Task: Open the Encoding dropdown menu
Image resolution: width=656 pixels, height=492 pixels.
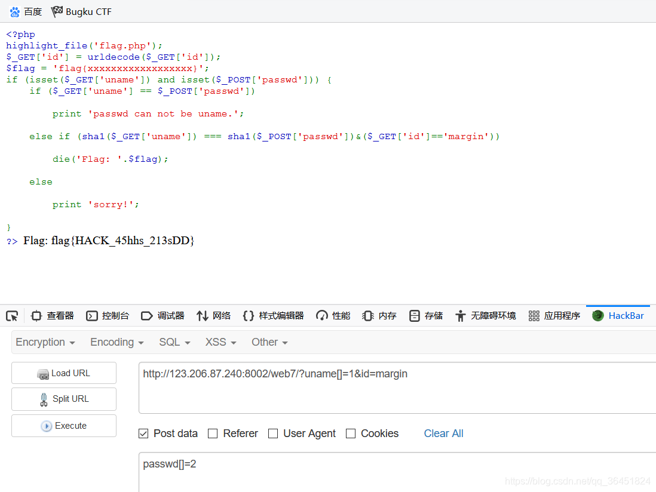Action: 117,342
